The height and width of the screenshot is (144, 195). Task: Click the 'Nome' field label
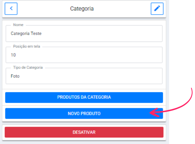pyautogui.click(x=18, y=25)
